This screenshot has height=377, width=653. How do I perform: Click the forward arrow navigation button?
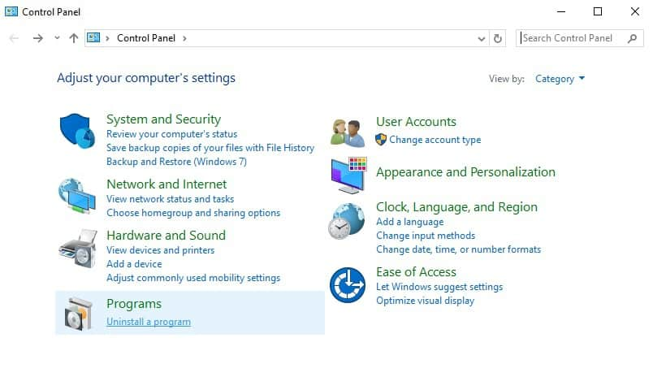click(38, 38)
